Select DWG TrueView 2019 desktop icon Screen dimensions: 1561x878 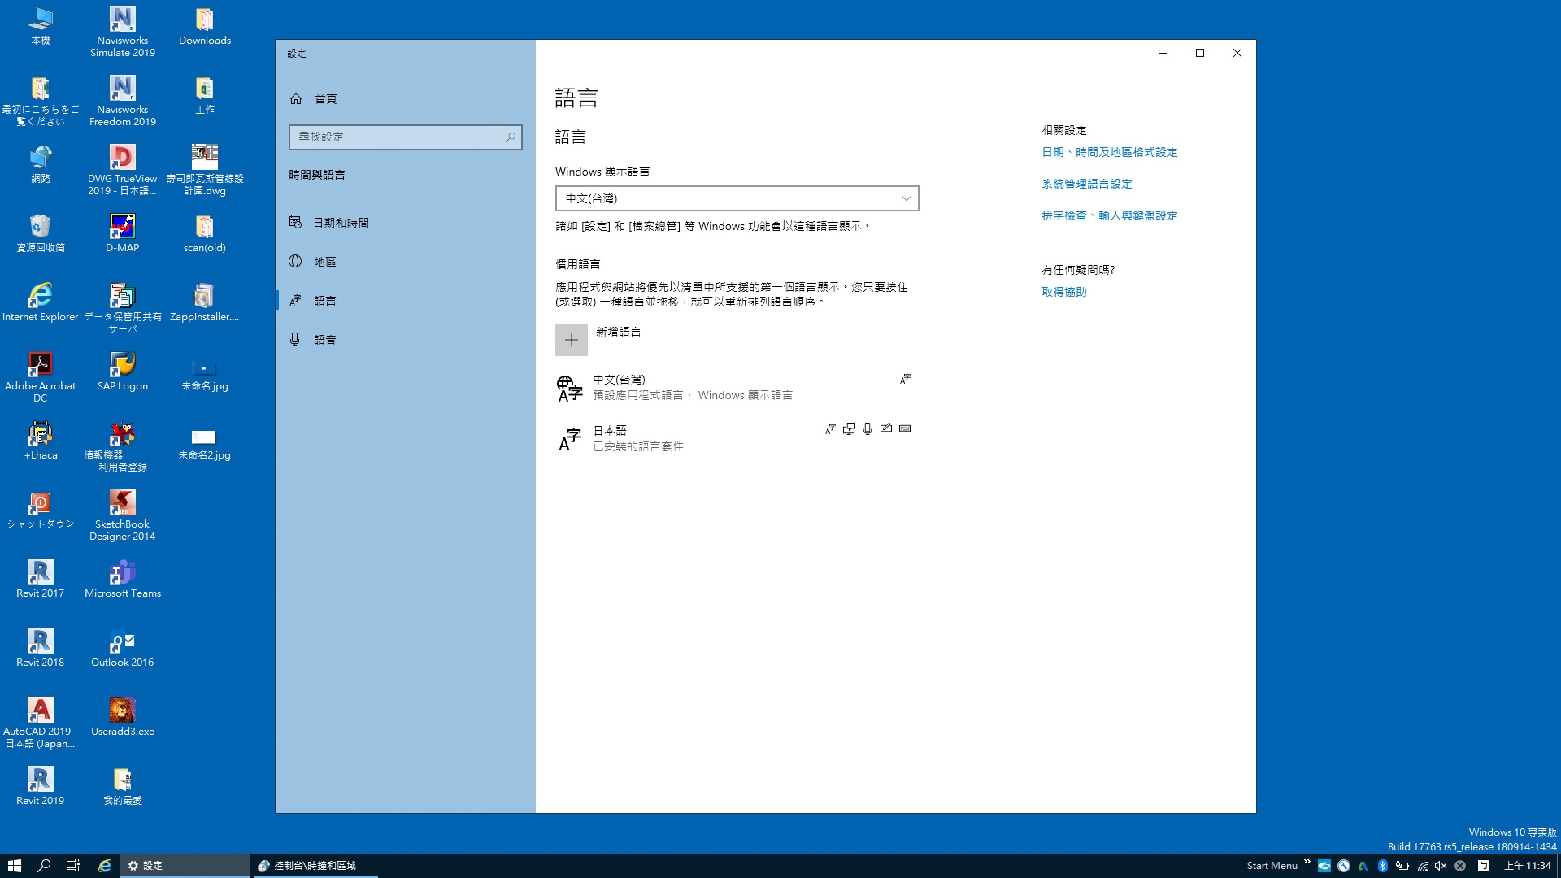(x=123, y=171)
